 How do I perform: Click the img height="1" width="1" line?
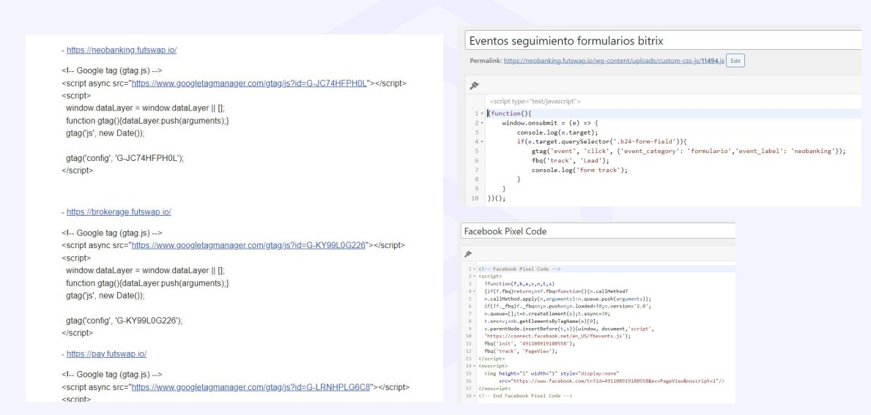[551, 373]
